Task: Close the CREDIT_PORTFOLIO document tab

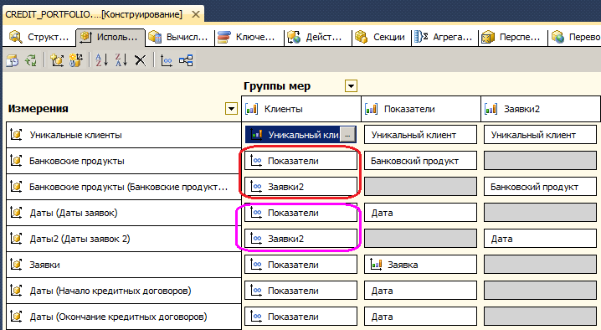Action: (x=196, y=14)
